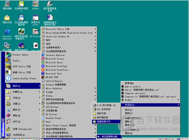
Task: Click 打开 Office 文档 in Start menu
Action: pyautogui.click(x=23, y=66)
